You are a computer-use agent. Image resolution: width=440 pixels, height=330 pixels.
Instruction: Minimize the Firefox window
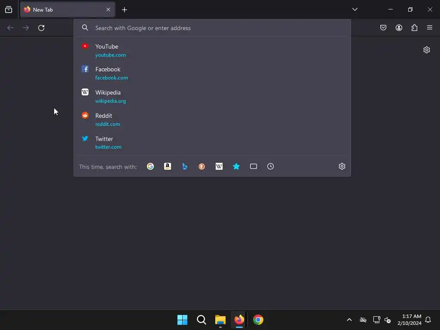(x=391, y=9)
